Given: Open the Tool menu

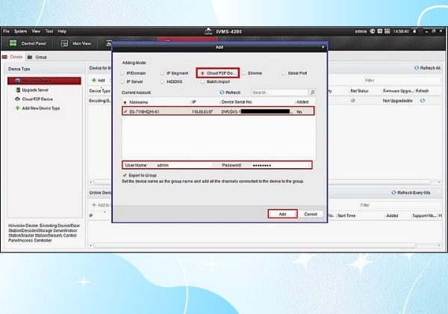Looking at the screenshot, I should click(49, 31).
